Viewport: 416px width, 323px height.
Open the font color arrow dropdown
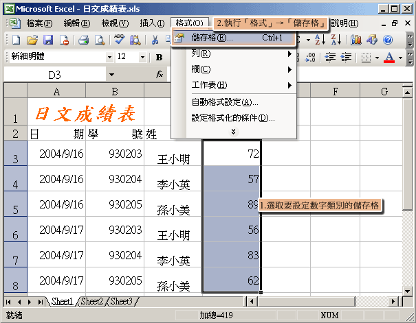(401, 58)
